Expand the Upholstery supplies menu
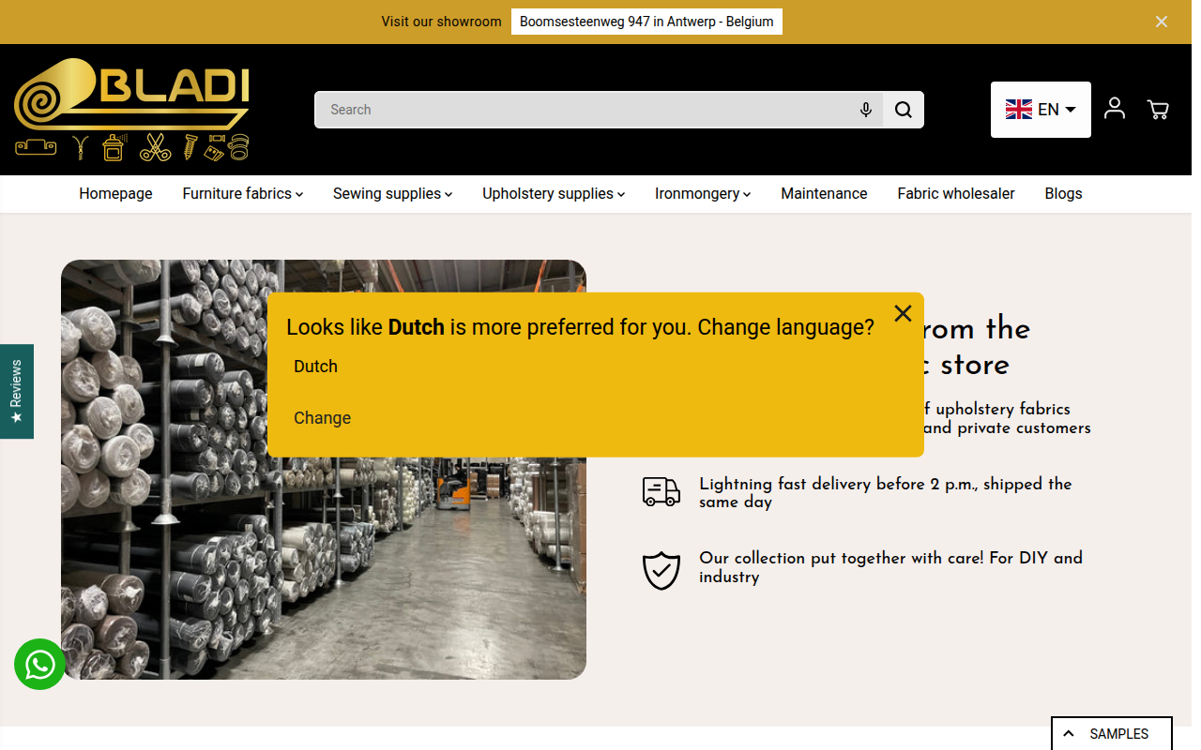Image resolution: width=1201 pixels, height=750 pixels. point(554,194)
